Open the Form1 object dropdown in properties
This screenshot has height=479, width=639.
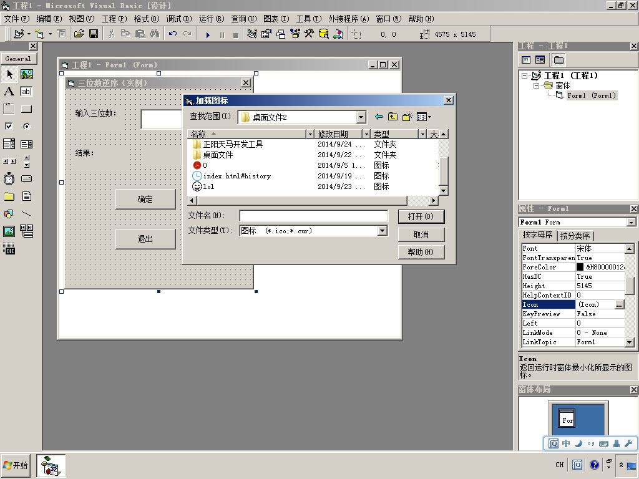(632, 223)
